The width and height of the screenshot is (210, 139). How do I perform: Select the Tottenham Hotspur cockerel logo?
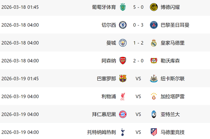point(123,132)
